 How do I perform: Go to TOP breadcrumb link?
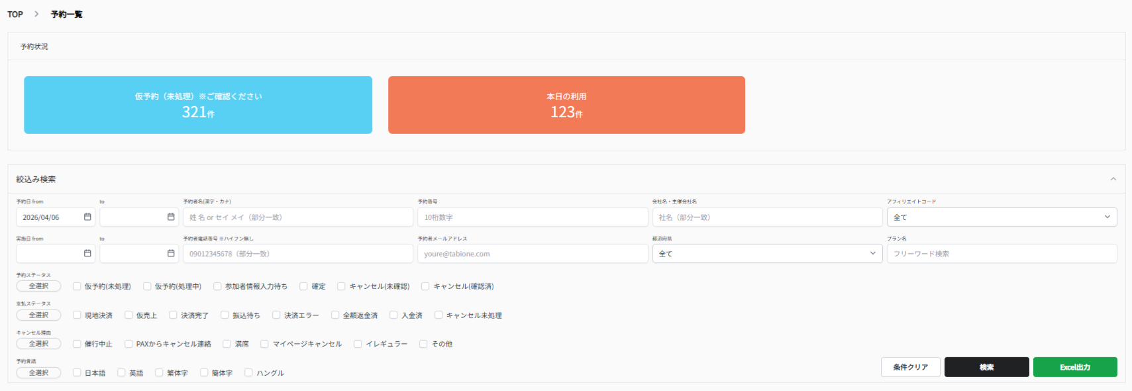point(15,14)
